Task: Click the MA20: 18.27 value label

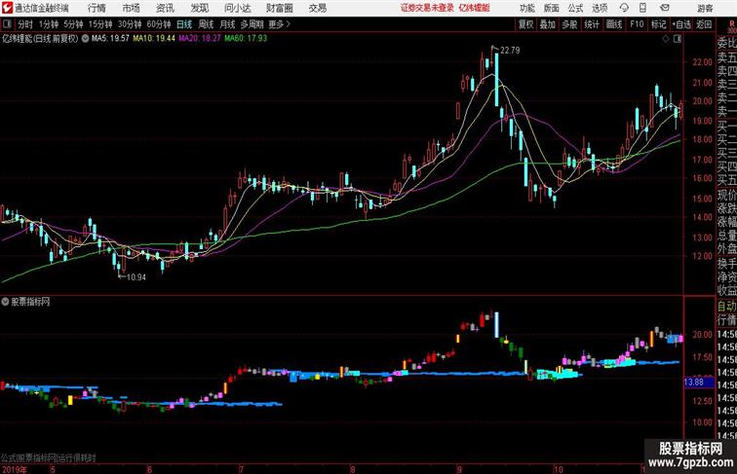Action: [199, 39]
